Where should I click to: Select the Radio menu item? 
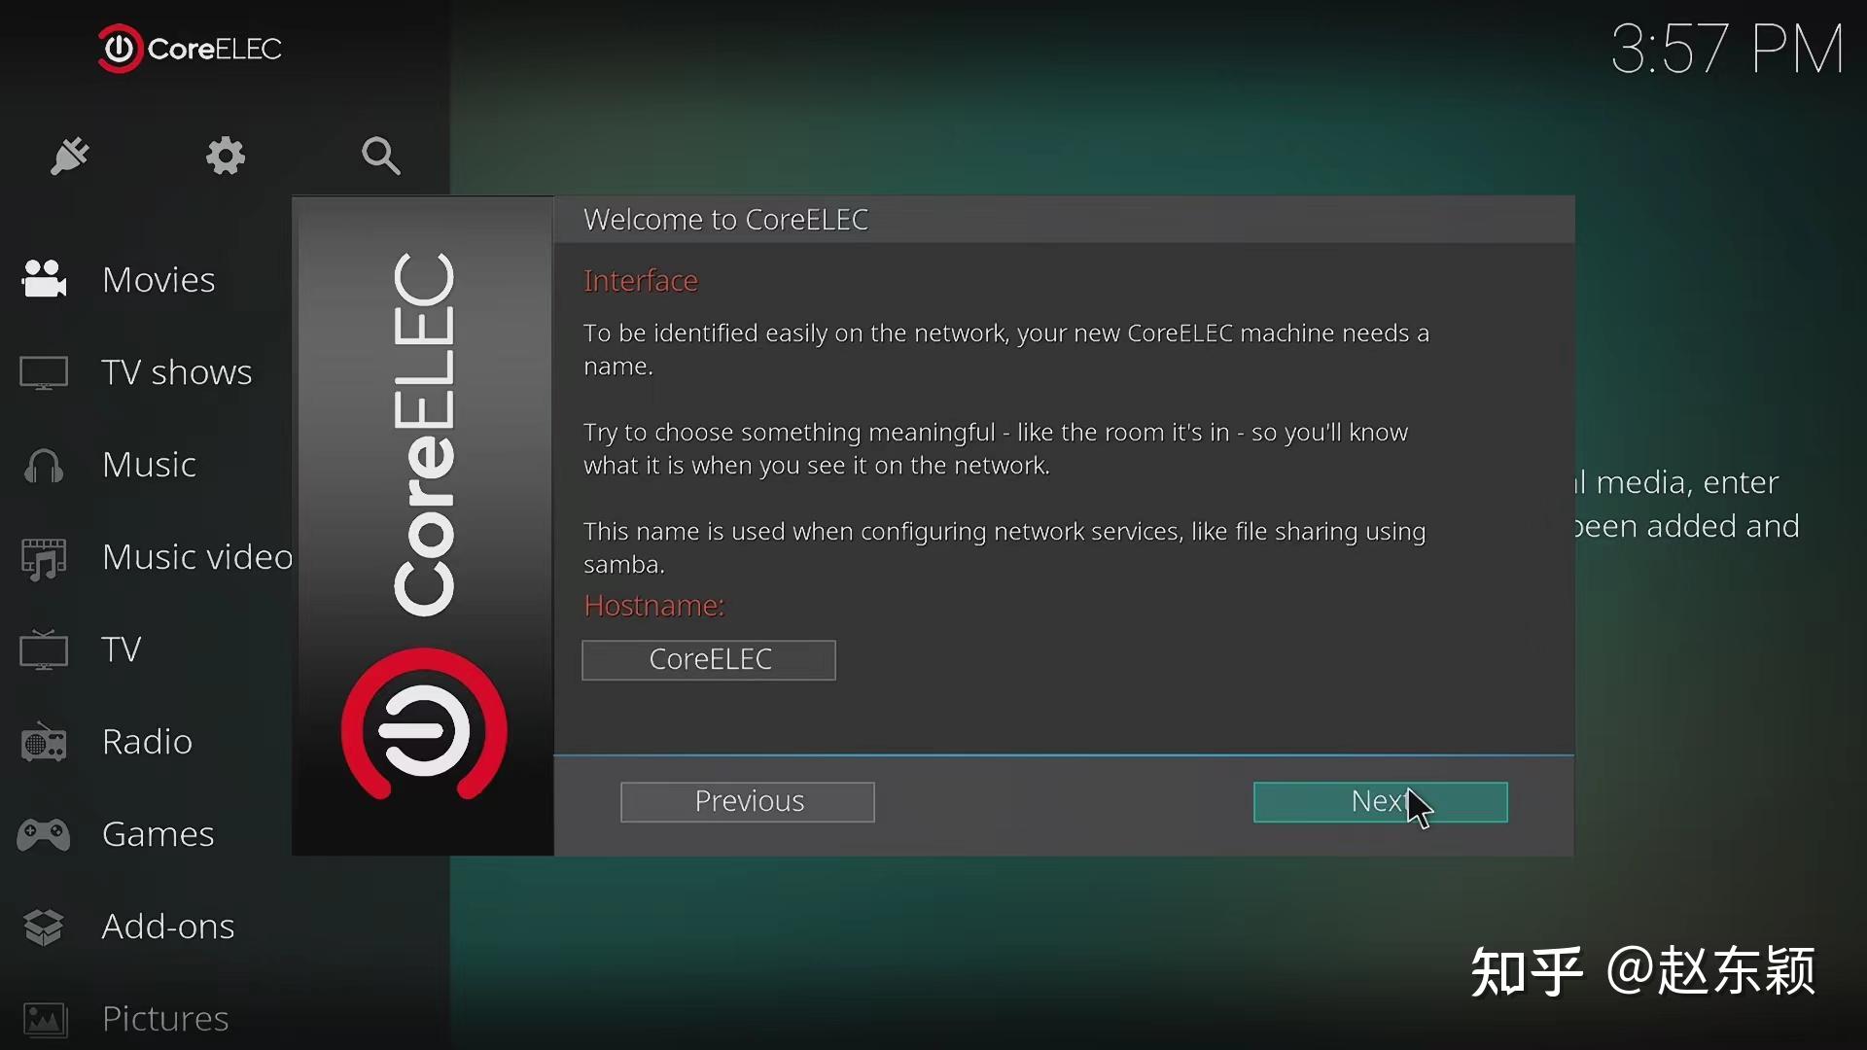tap(147, 742)
